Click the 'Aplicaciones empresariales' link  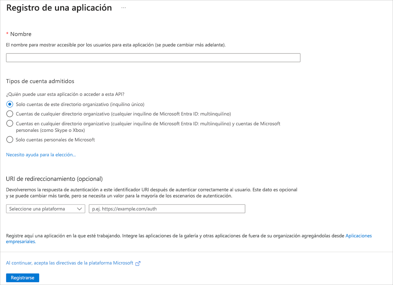[x=359, y=236]
